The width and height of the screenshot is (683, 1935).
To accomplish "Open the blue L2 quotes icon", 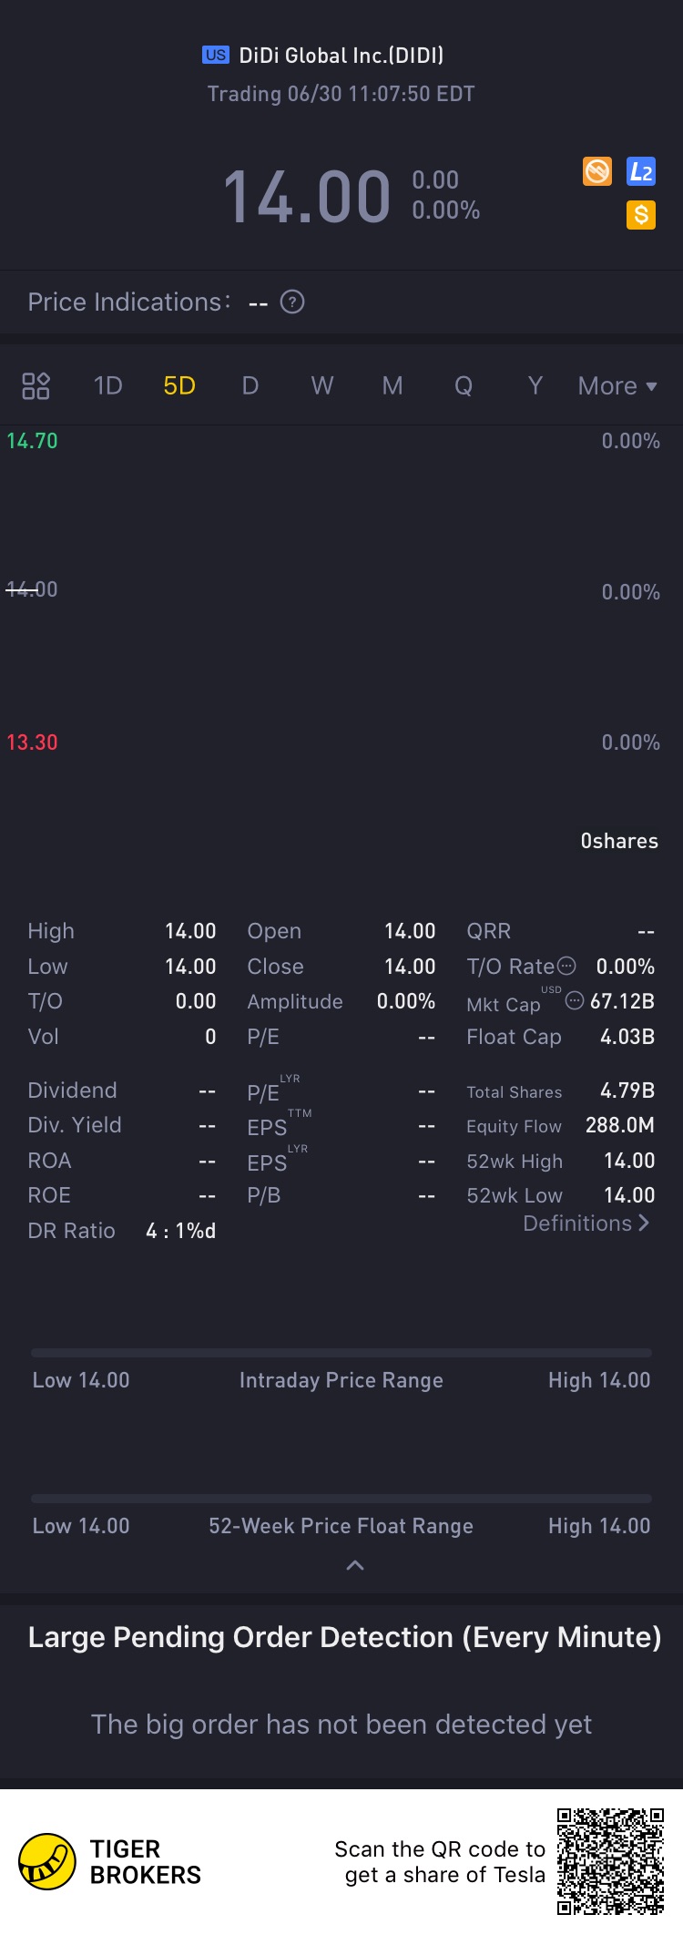I will (641, 171).
